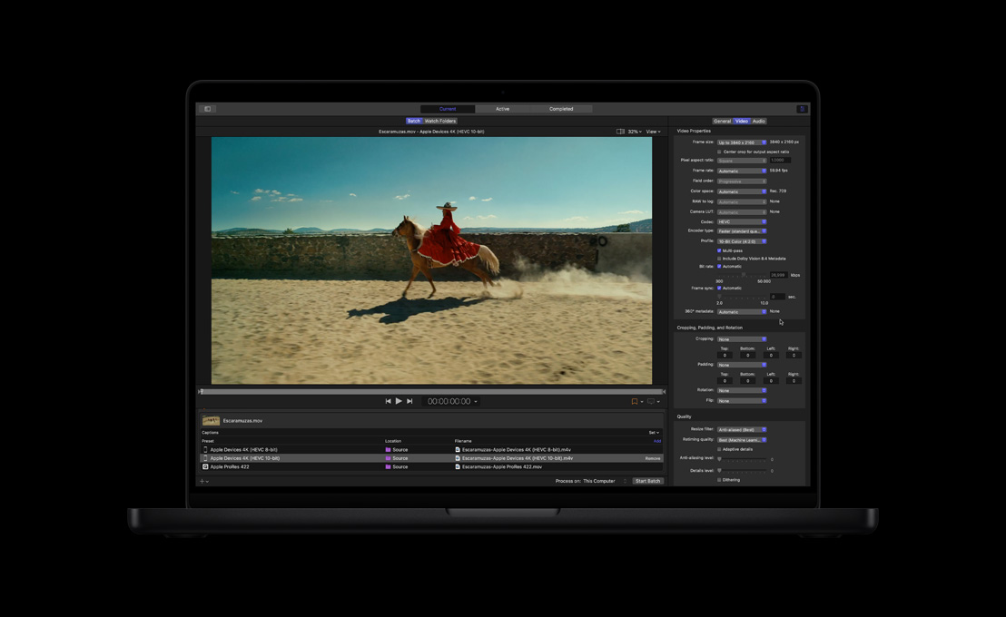Click the Start Batch button
Image resolution: width=1006 pixels, height=617 pixels.
tap(647, 481)
